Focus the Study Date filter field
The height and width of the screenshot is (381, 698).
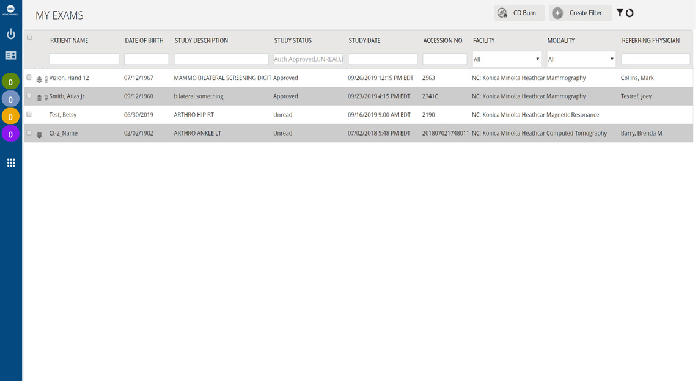pos(383,59)
